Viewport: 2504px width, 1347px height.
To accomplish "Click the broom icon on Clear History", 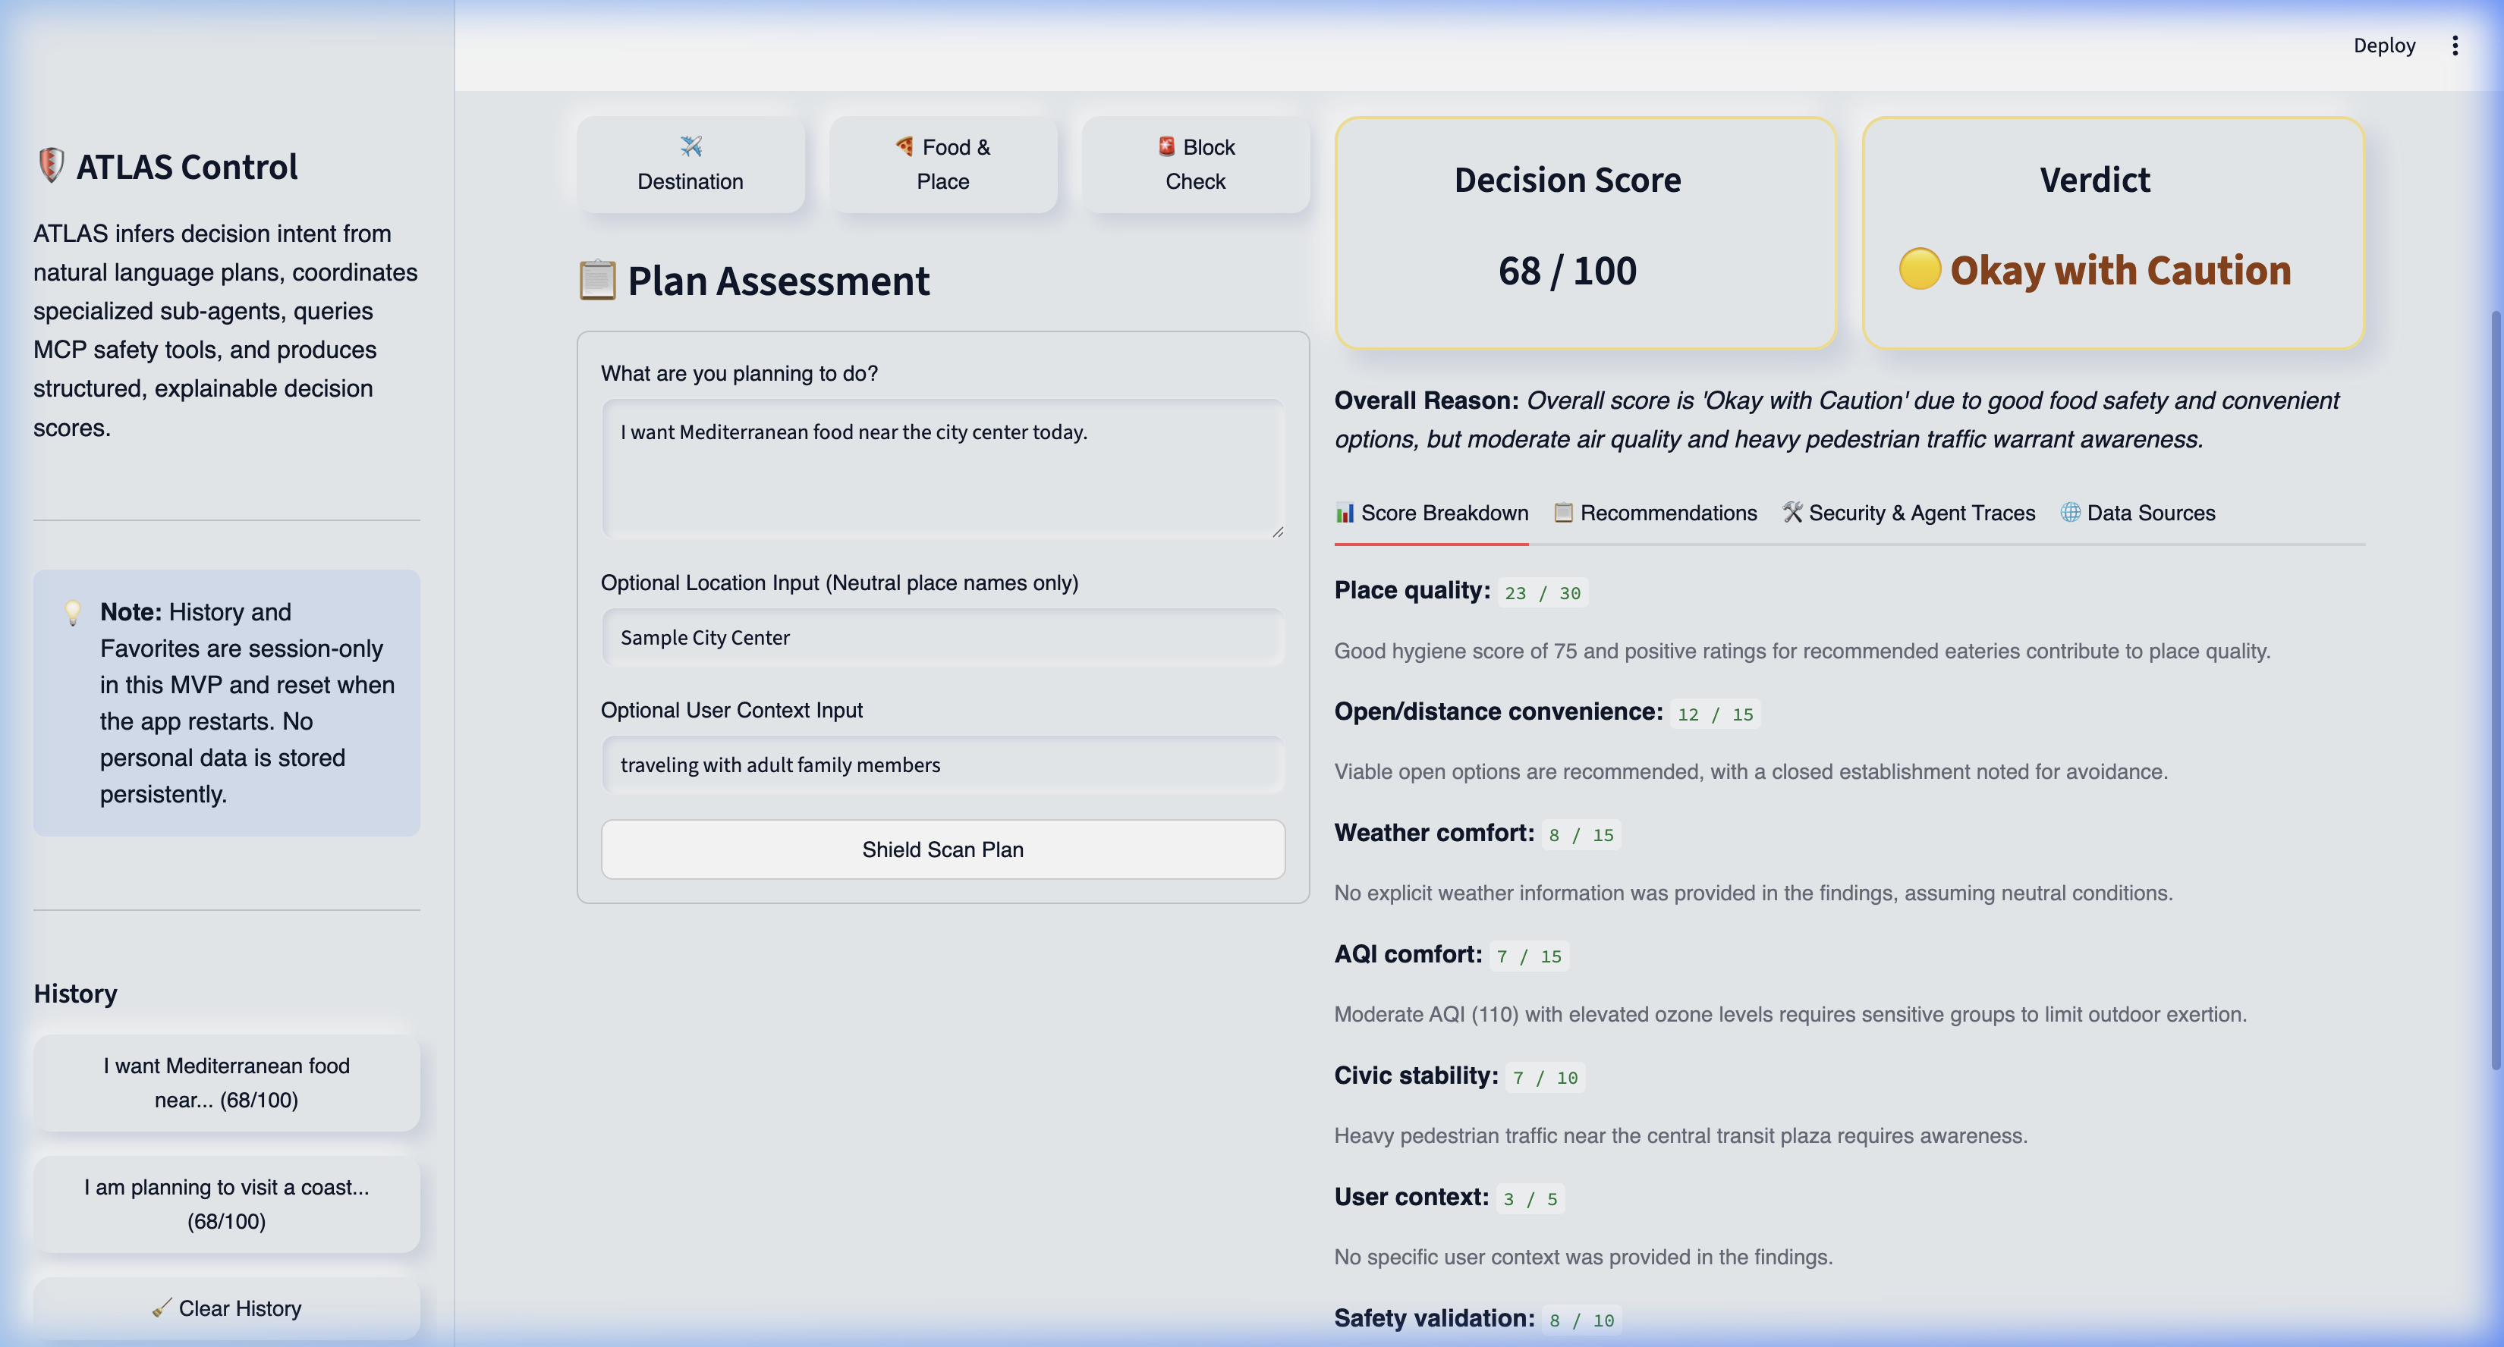I will click(162, 1308).
